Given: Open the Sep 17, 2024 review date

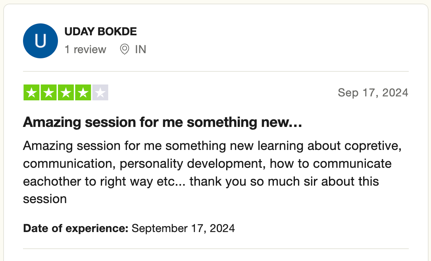Looking at the screenshot, I should 373,92.
